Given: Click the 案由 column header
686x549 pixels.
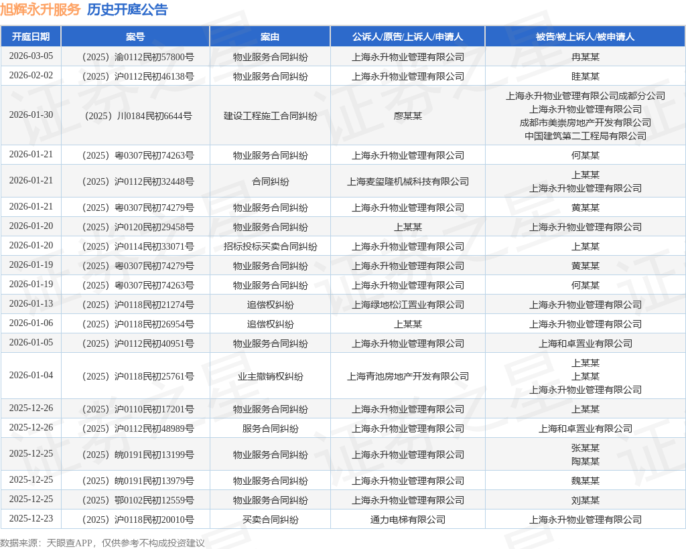Looking at the screenshot, I should pos(270,37).
